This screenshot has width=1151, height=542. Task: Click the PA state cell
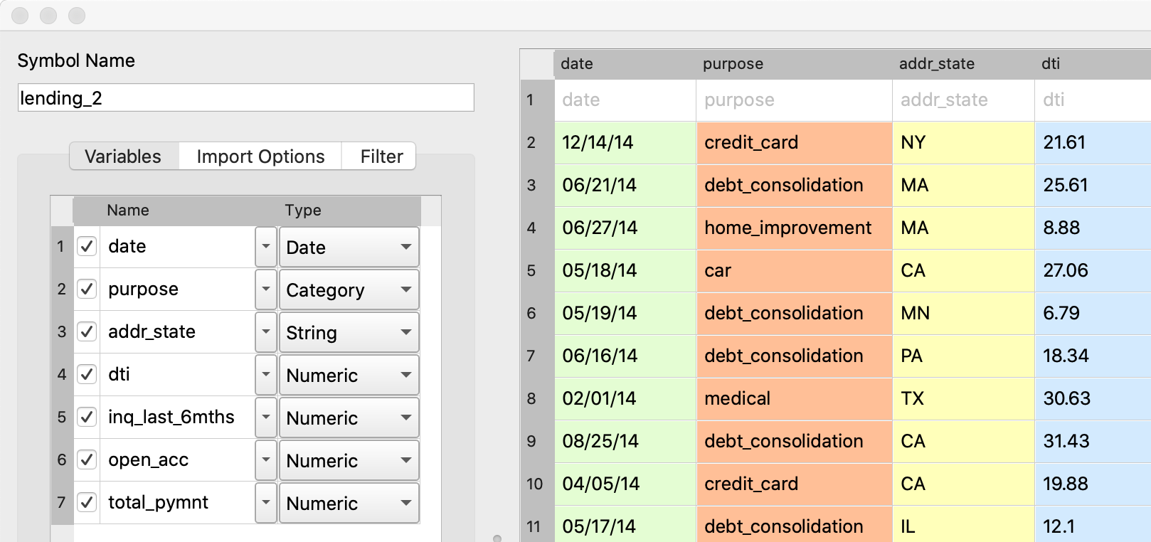(963, 356)
